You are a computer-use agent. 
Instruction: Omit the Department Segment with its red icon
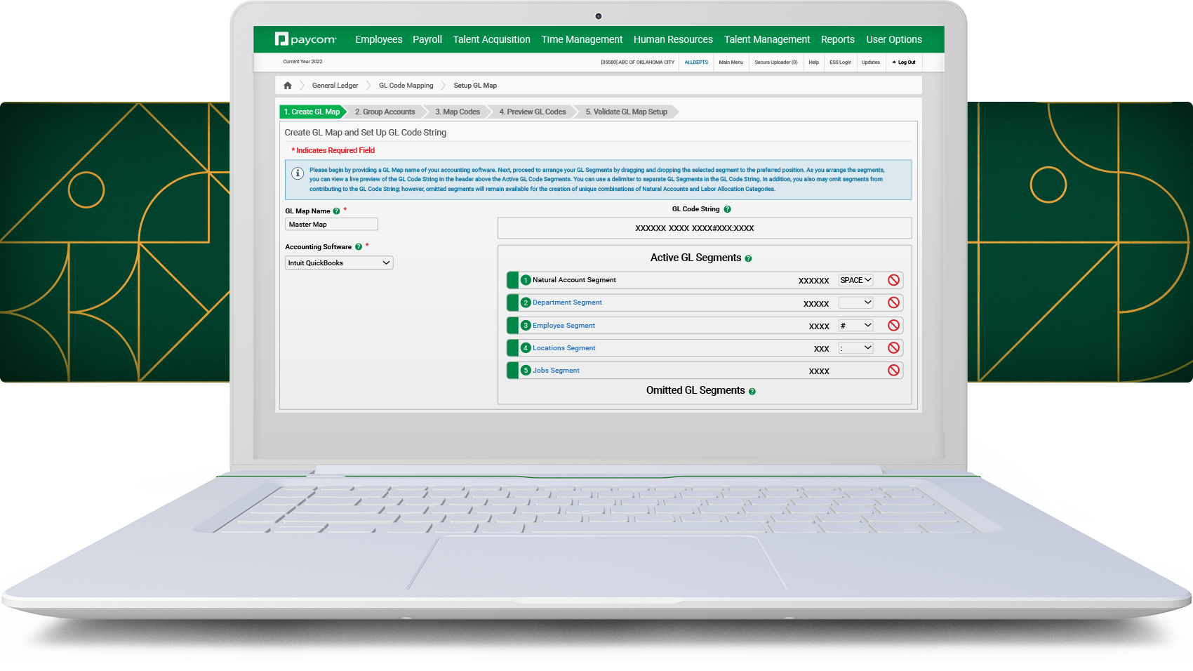[x=893, y=303]
